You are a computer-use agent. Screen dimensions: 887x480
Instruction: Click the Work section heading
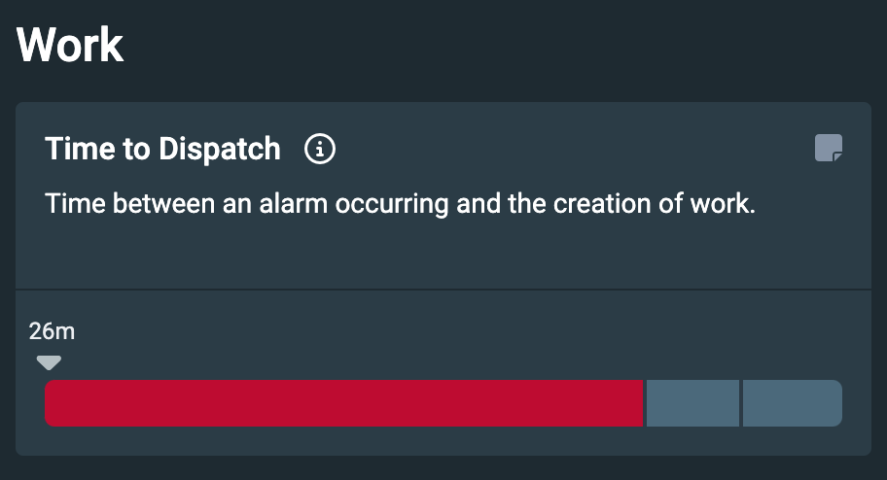(71, 45)
